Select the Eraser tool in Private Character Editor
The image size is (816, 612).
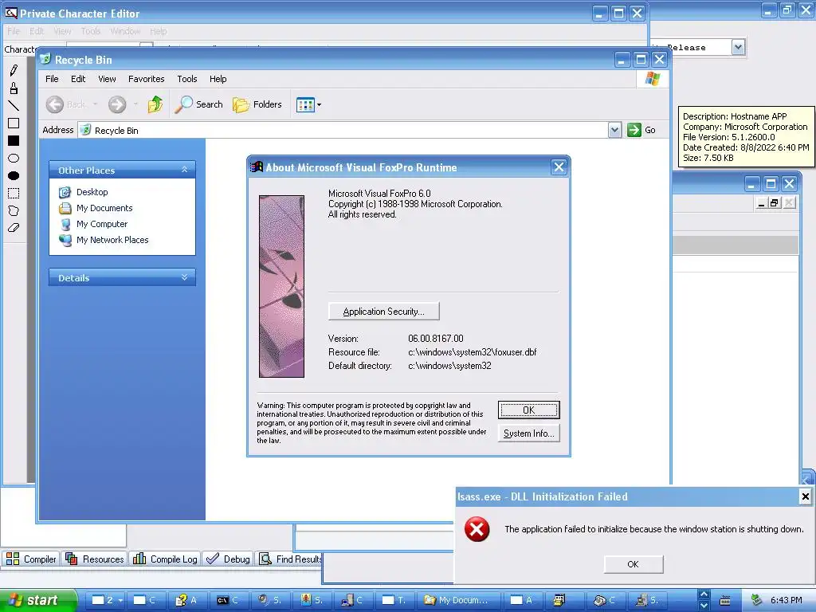[14, 228]
